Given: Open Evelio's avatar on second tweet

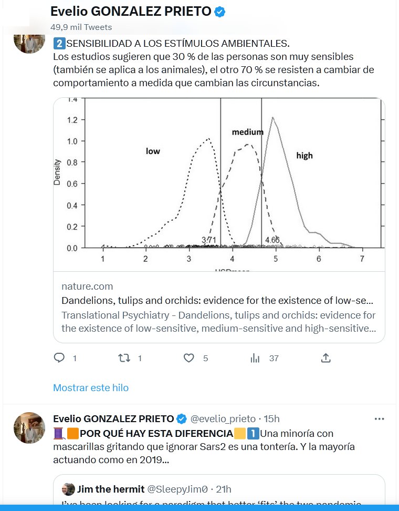Looking at the screenshot, I should click(x=29, y=427).
